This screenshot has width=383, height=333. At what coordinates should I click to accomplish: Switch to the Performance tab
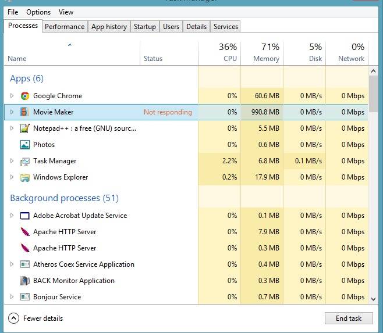click(x=65, y=27)
